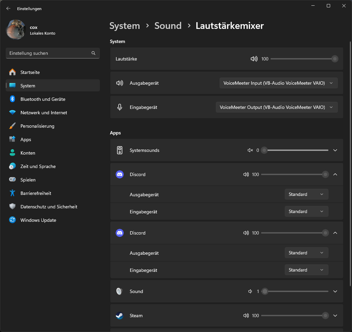Go back with the arrow icon
Screen dimensions: 352x332
8,9
